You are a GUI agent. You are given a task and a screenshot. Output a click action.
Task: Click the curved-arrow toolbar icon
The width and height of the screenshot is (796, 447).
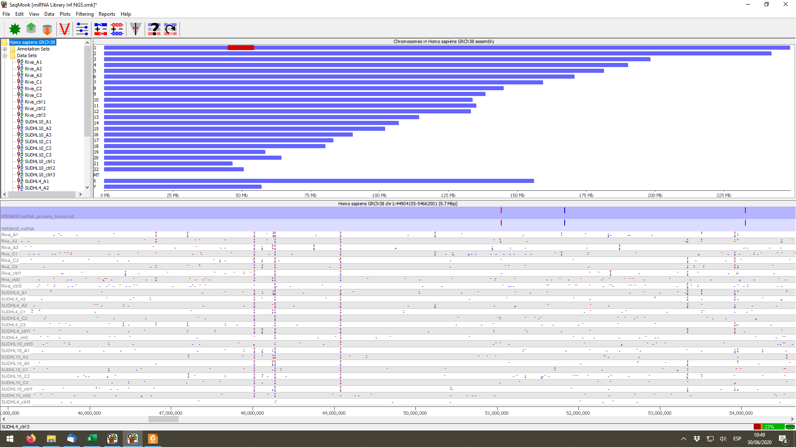pos(170,29)
